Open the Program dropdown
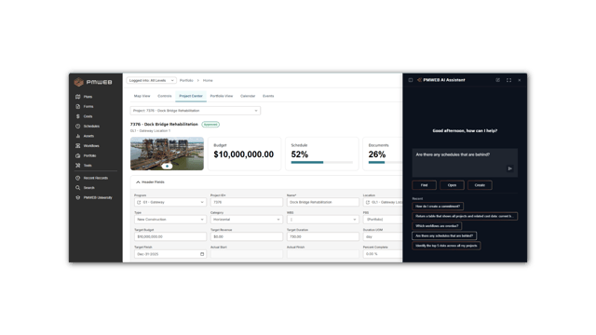Image resolution: width=596 pixels, height=335 pixels. click(x=169, y=202)
